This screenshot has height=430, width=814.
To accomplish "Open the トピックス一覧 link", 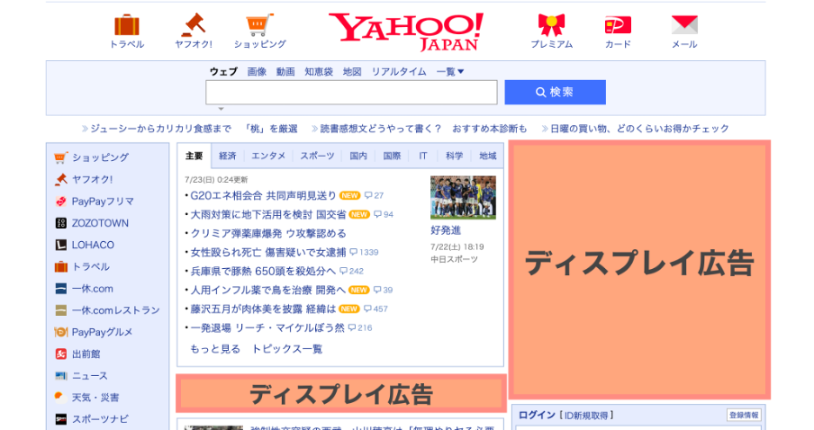I will click(287, 349).
